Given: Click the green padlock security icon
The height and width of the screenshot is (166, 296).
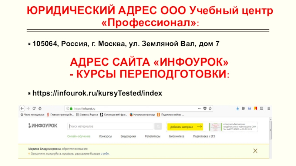Looking at the screenshot, I should click(x=71, y=108).
